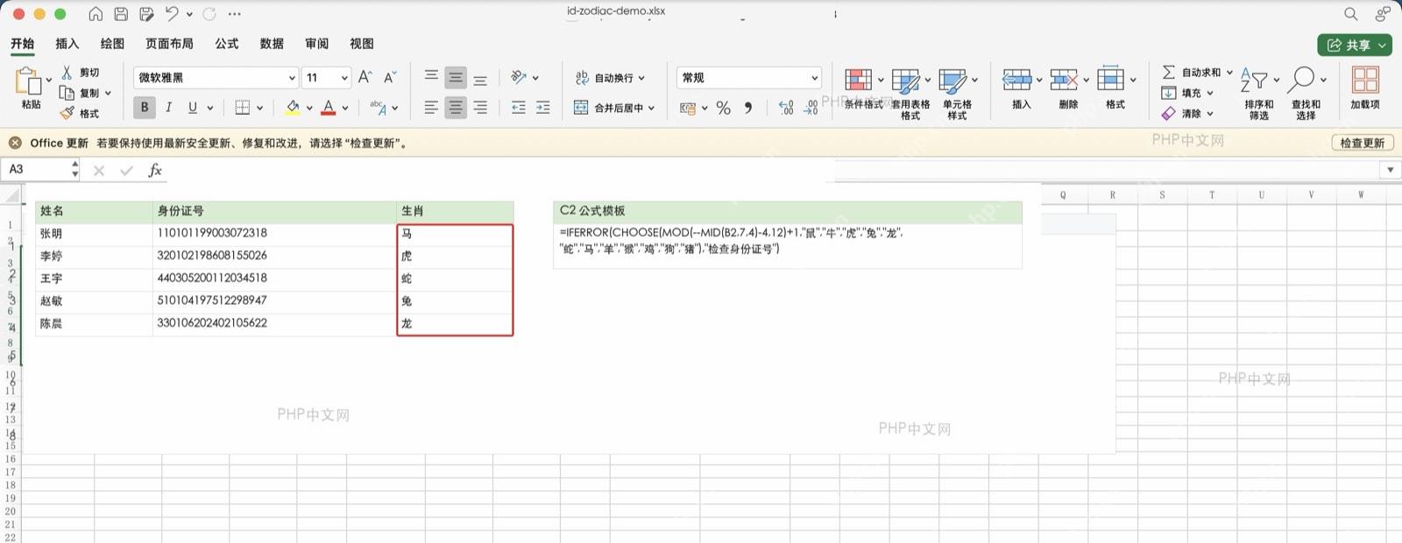
Task: Click the Decrease decimal icon
Action: pos(811,108)
